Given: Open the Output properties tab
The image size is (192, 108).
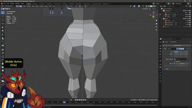Looking at the screenshot, I should pos(160,49).
